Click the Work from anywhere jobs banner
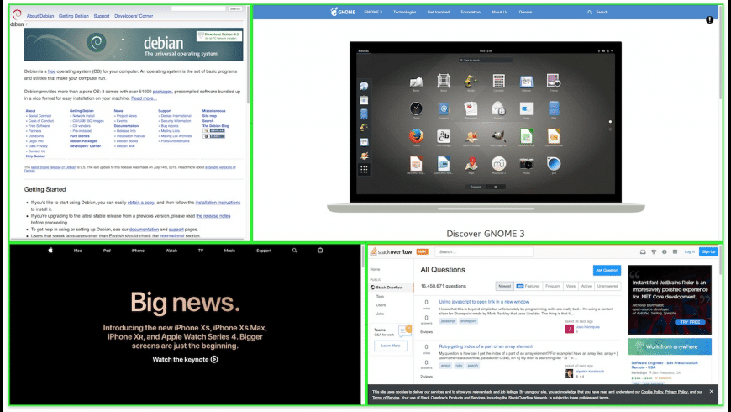 tap(670, 346)
